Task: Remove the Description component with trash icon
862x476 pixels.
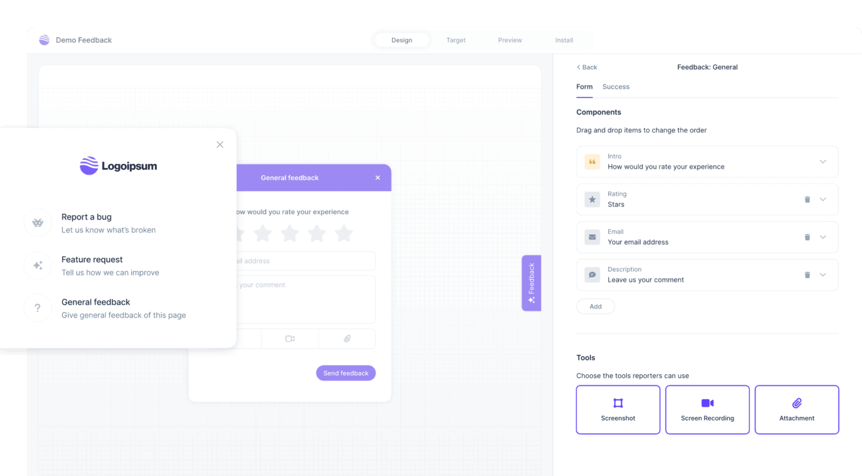Action: (807, 274)
